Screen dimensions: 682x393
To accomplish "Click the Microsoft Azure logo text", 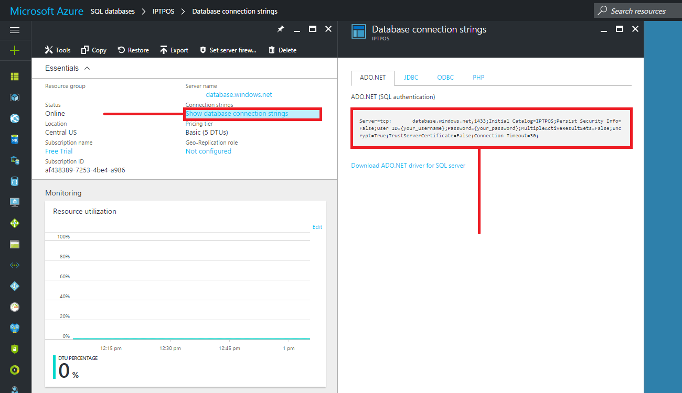I will point(46,11).
